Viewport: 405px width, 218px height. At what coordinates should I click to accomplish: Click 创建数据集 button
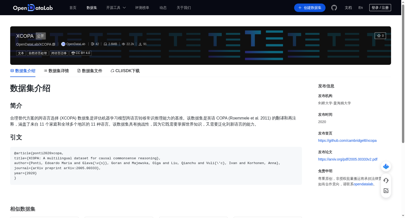pyautogui.click(x=310, y=8)
